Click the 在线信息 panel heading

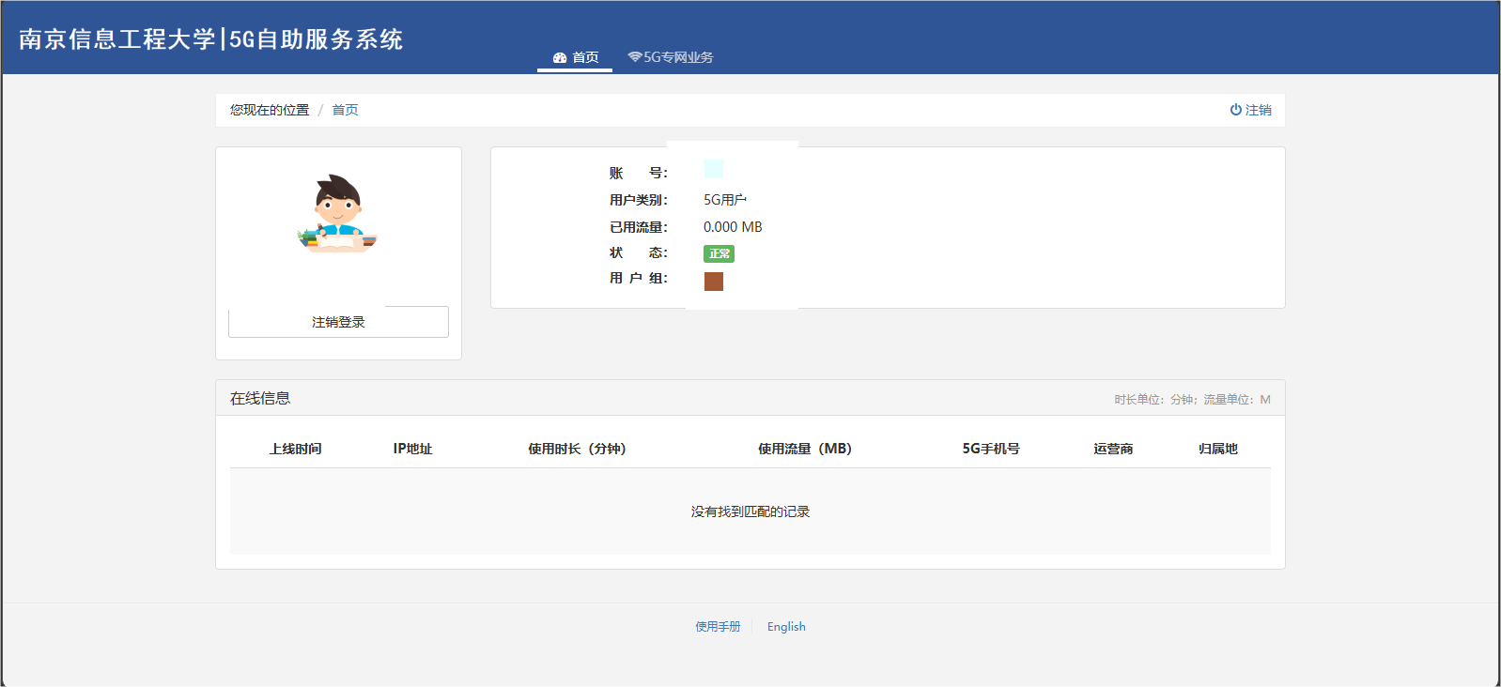point(260,398)
